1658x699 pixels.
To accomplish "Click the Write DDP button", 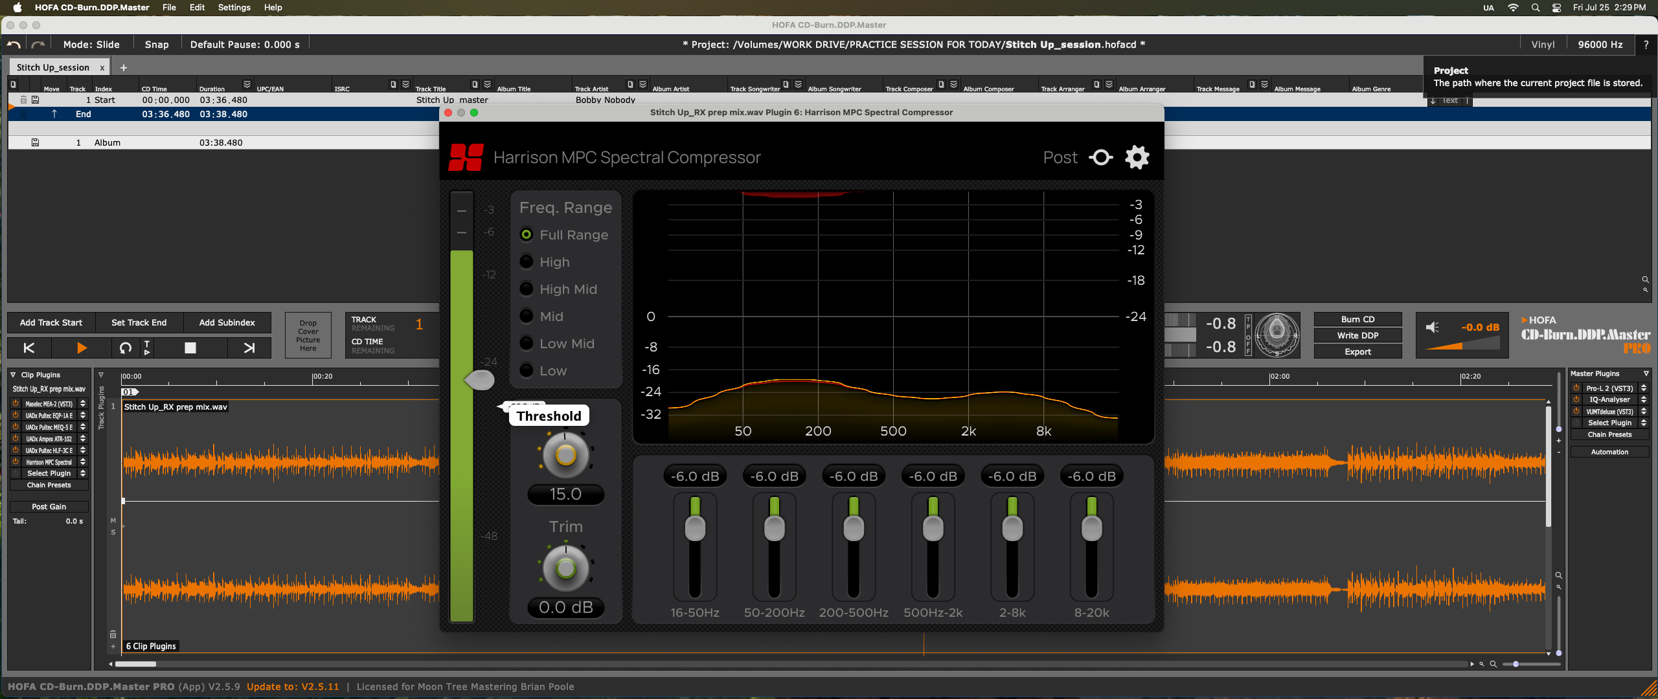I will pos(1357,335).
